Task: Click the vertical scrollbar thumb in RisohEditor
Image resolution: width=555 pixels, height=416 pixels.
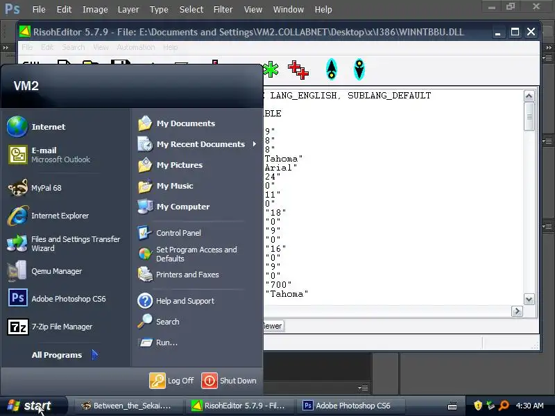Action: [529, 116]
